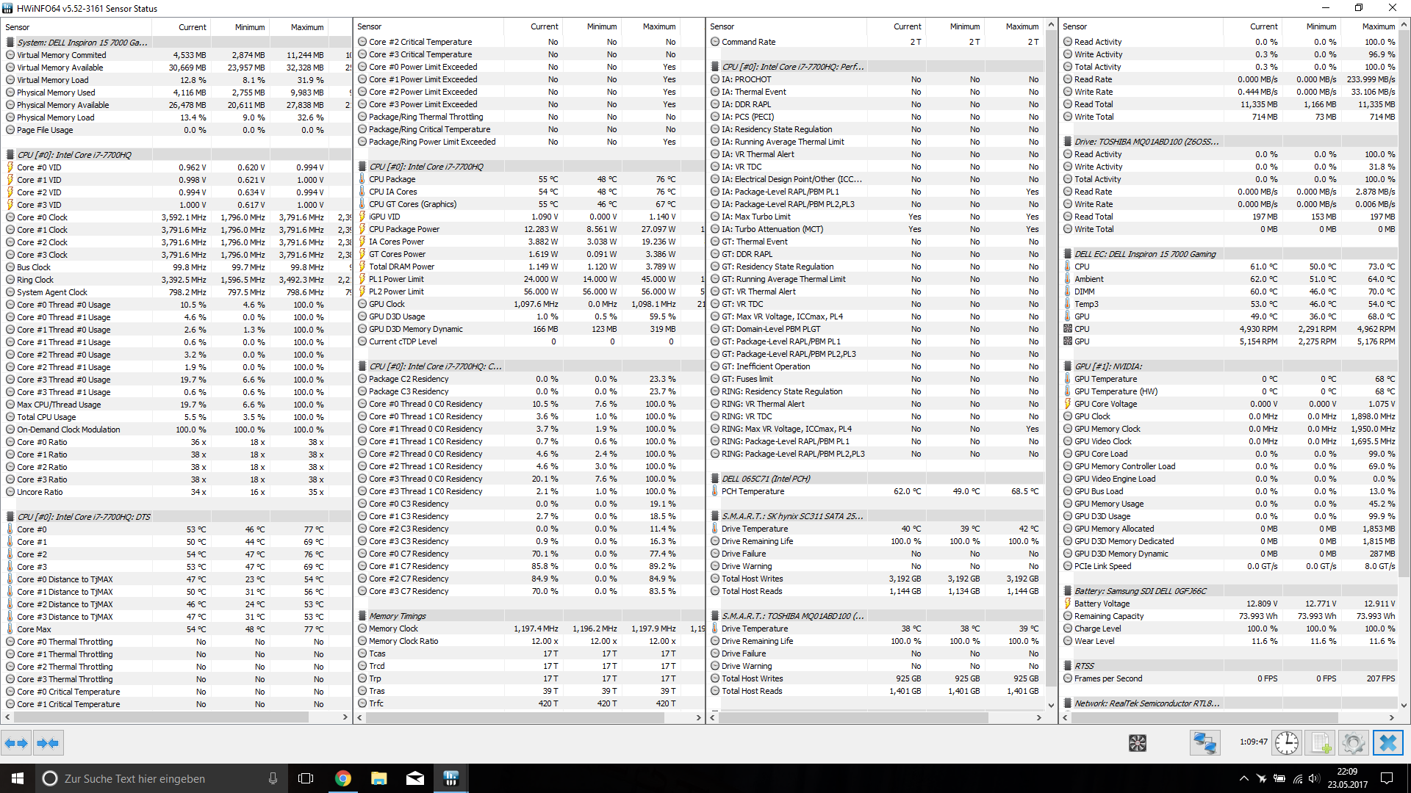
Task: Click the Maximum column header in first panel
Action: 306,27
